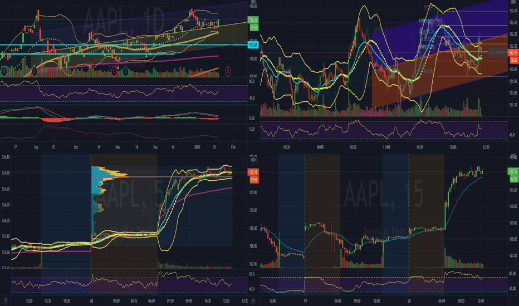Click the timezone 'Z' icon on the bottom-left chart
Screen dimensions: 519x306
coord(6,300)
